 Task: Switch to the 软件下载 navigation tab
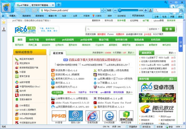point(36,40)
